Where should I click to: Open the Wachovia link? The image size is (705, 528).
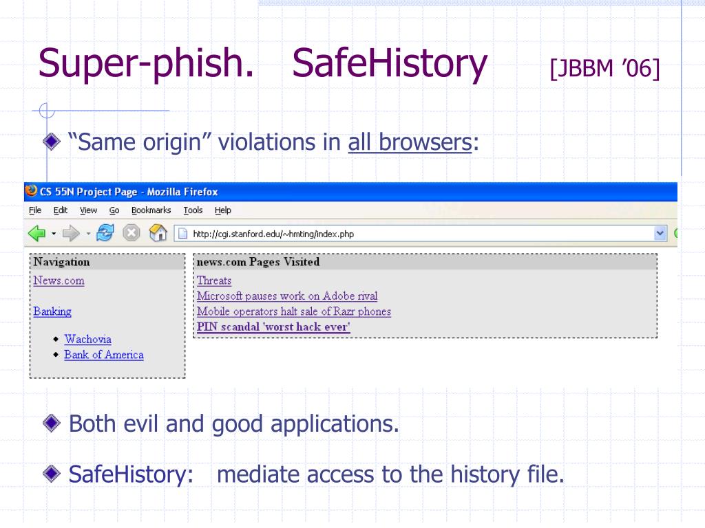(87, 339)
